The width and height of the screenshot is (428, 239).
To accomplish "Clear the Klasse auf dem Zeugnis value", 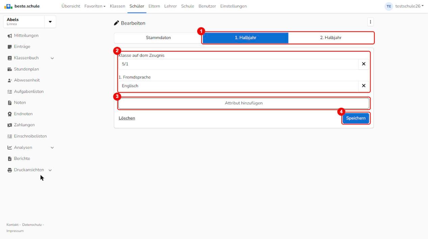I will point(364,64).
